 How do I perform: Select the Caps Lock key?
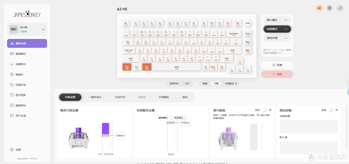(129, 50)
